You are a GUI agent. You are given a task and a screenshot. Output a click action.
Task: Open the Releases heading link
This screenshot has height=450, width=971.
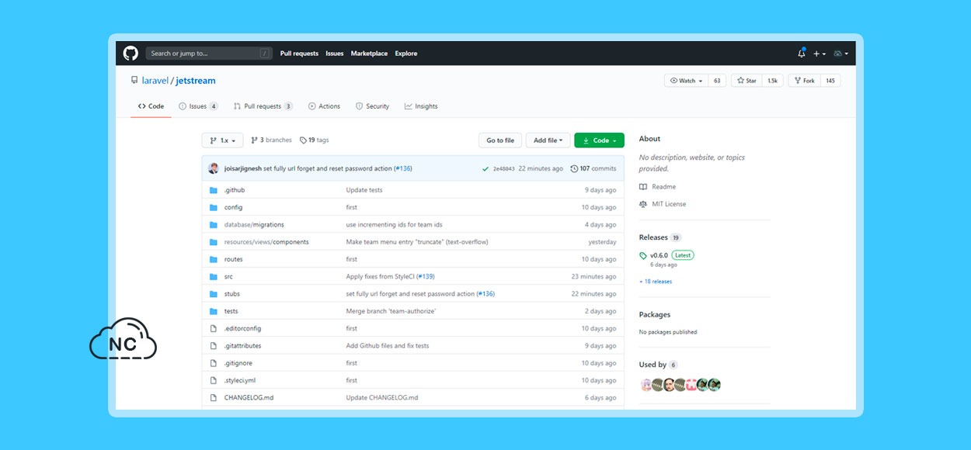pos(653,237)
